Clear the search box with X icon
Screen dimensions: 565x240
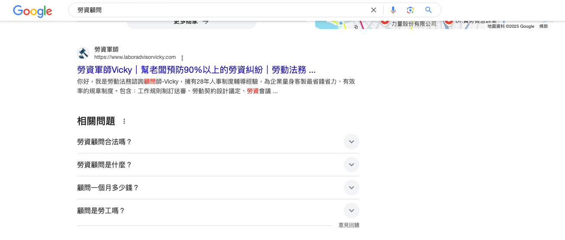(x=374, y=10)
